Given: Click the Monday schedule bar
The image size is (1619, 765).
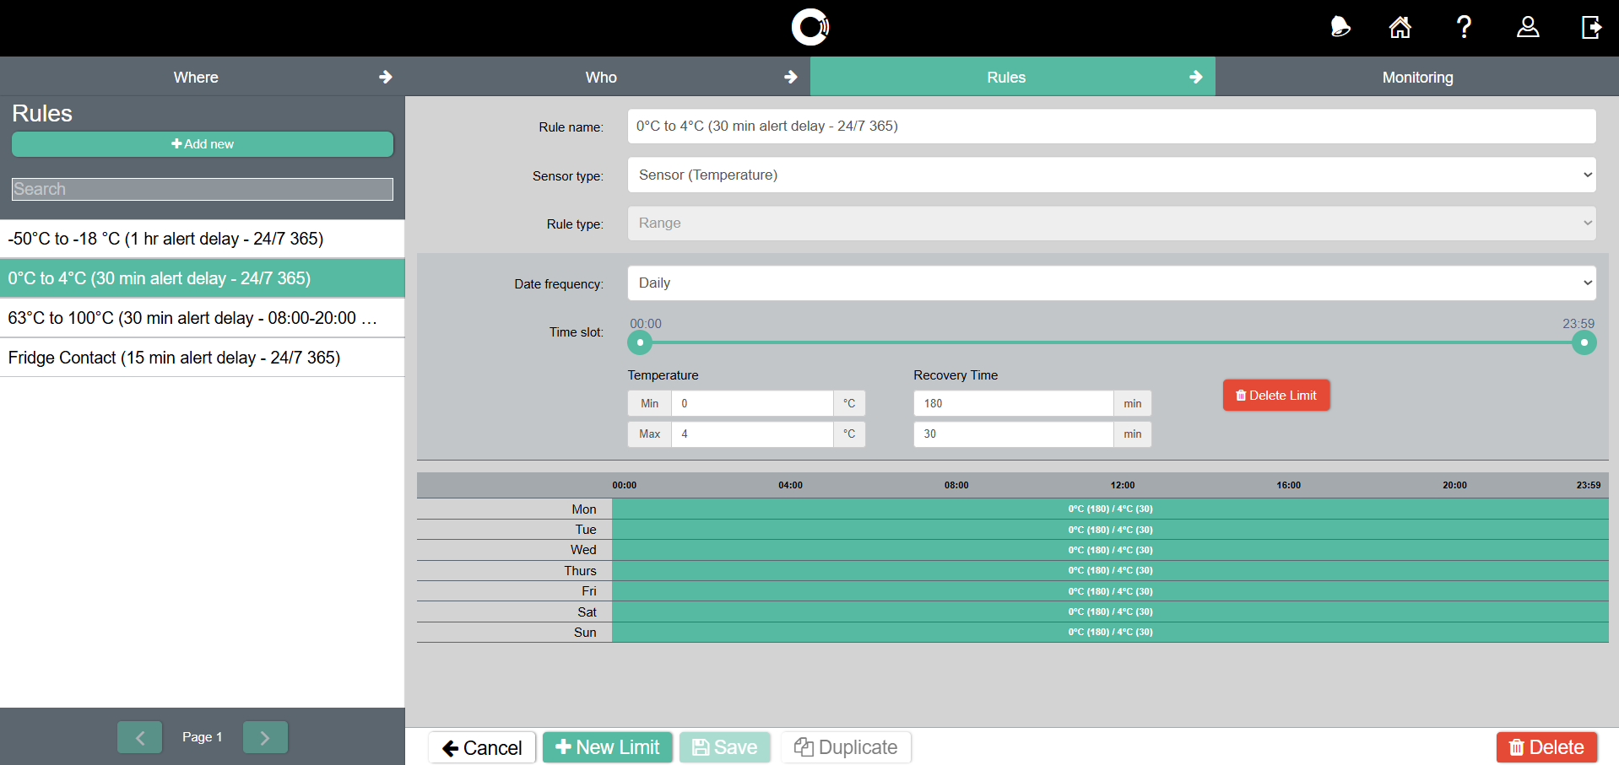Looking at the screenshot, I should pos(1109,509).
